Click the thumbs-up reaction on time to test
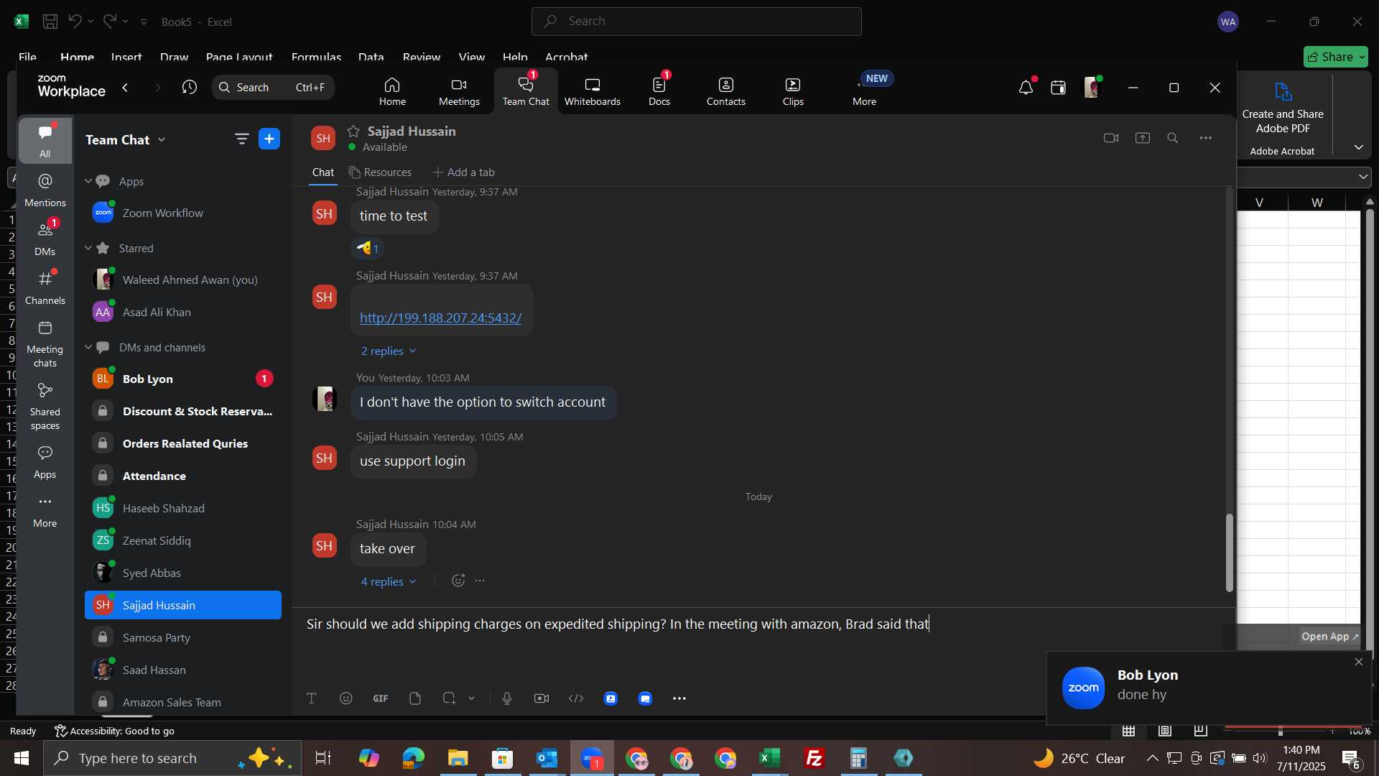 click(368, 249)
